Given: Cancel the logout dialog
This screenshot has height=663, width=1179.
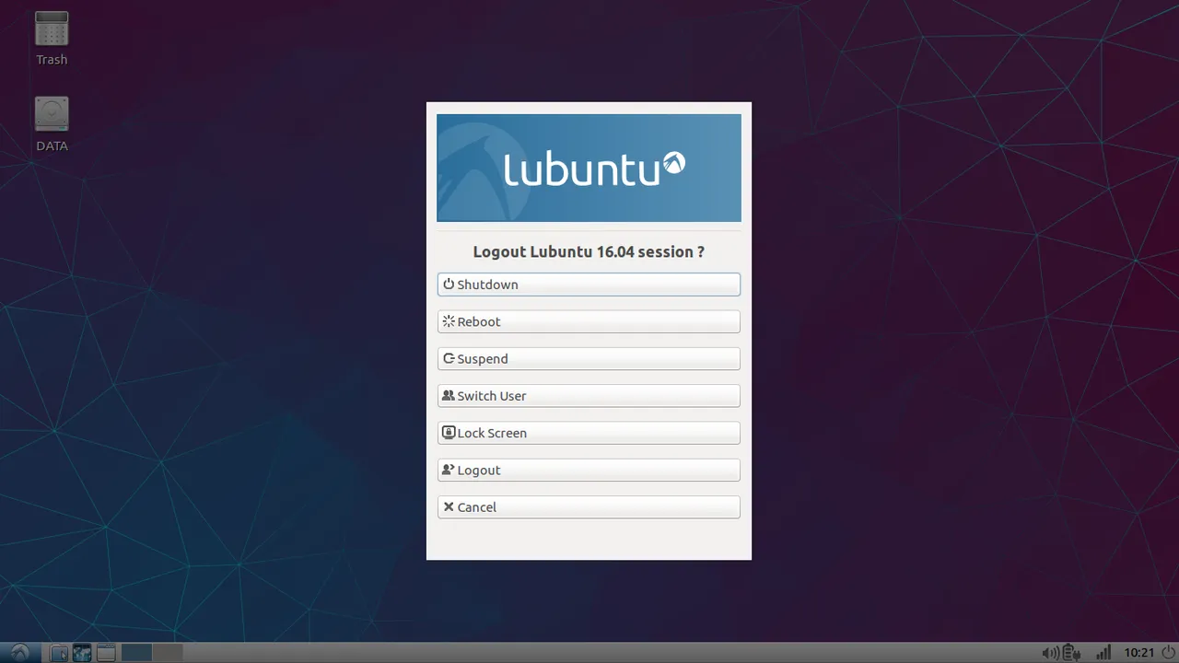Looking at the screenshot, I should pyautogui.click(x=589, y=507).
